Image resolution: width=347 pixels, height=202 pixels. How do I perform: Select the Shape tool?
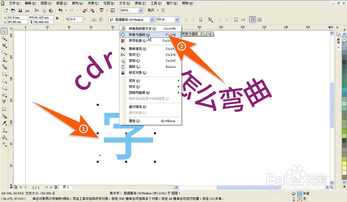[4, 39]
